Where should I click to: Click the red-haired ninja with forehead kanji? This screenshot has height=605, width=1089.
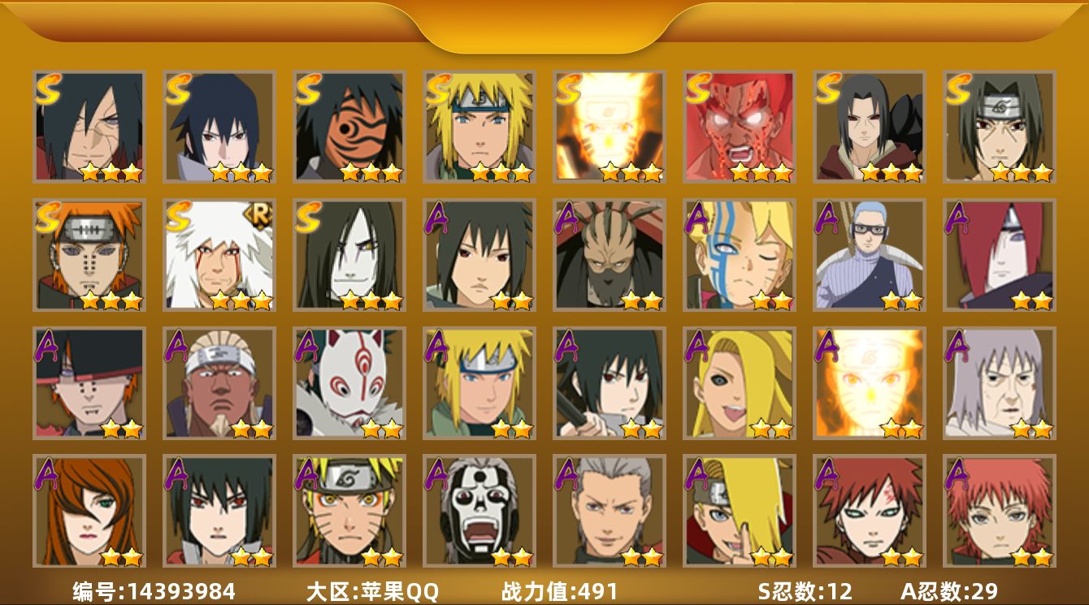pos(870,511)
